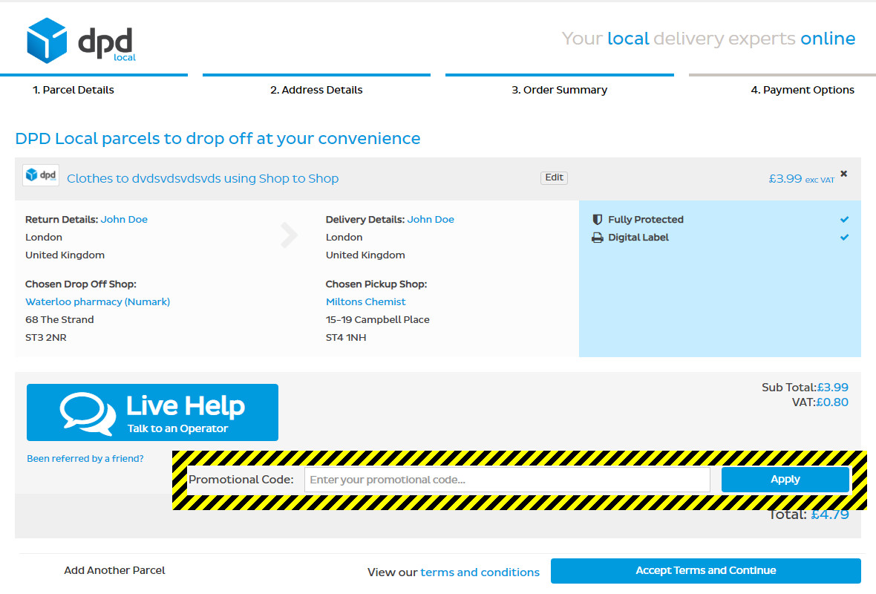Open the terms and conditions link
The width and height of the screenshot is (876, 594).
tap(480, 572)
